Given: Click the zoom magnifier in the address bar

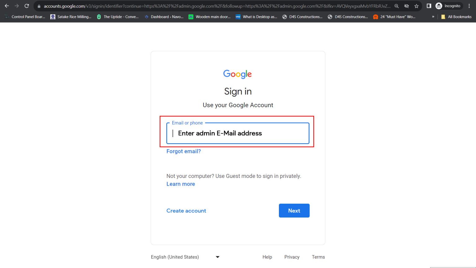Looking at the screenshot, I should coord(397,6).
